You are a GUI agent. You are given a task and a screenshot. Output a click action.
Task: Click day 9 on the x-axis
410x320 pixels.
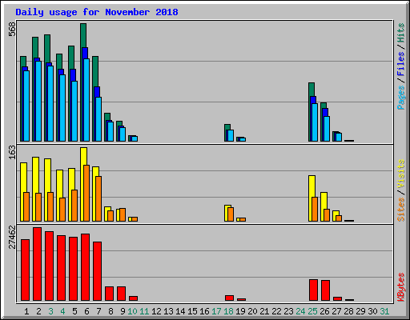click(x=123, y=311)
